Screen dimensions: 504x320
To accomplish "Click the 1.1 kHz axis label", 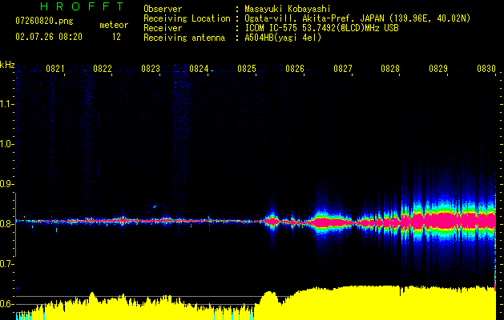I will (6, 104).
